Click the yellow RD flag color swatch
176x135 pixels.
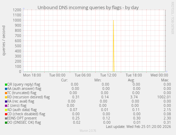click(6, 97)
